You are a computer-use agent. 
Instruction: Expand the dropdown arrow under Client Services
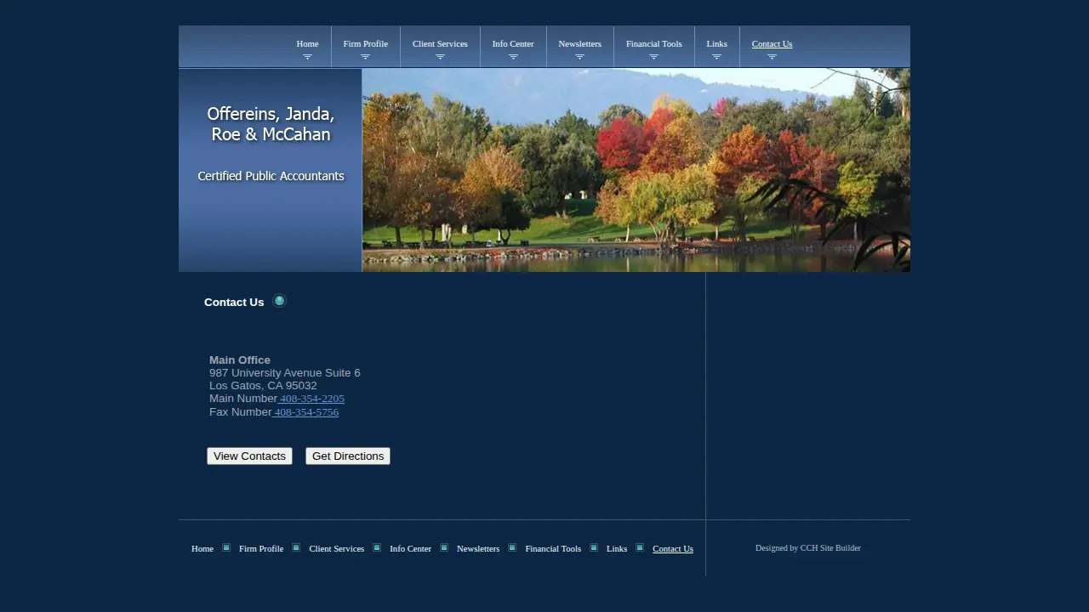[440, 57]
